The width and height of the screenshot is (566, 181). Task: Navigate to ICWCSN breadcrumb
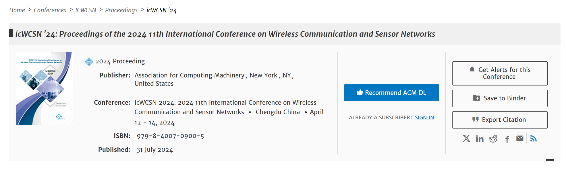pyautogui.click(x=86, y=10)
